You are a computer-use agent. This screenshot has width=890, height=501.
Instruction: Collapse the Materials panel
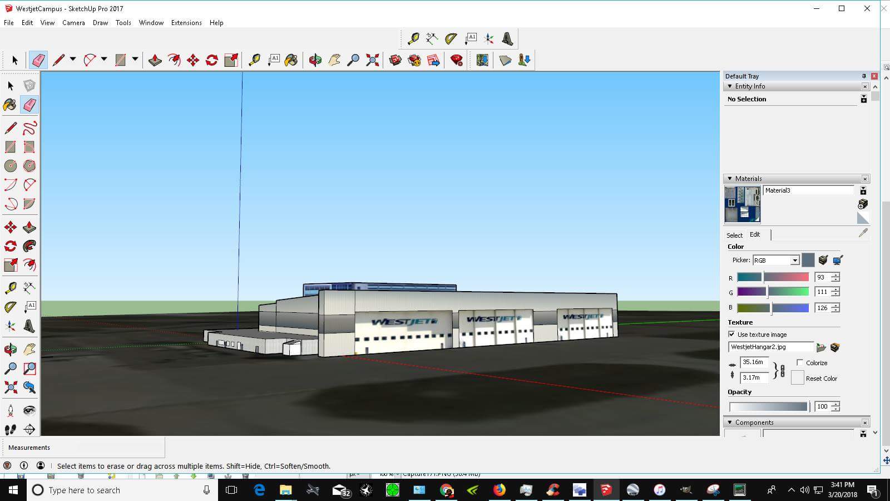coord(730,179)
